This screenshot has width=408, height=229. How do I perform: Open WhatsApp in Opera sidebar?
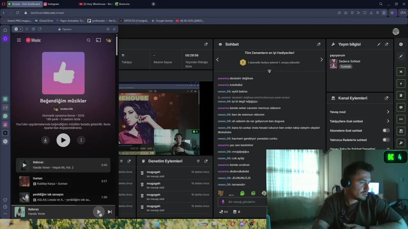(x=5, y=116)
